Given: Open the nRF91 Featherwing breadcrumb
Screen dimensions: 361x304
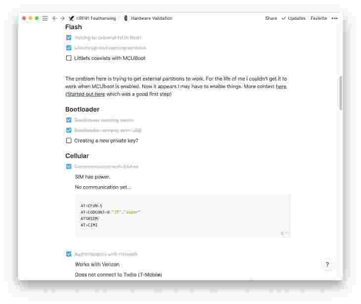Looking at the screenshot, I should tap(96, 18).
